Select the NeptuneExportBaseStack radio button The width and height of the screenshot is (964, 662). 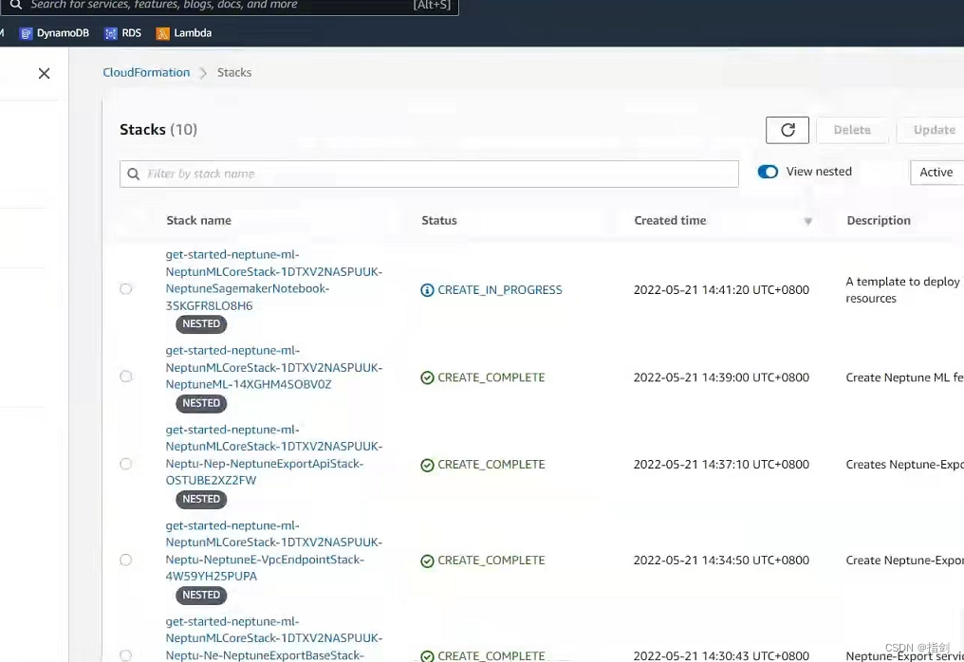tap(125, 655)
